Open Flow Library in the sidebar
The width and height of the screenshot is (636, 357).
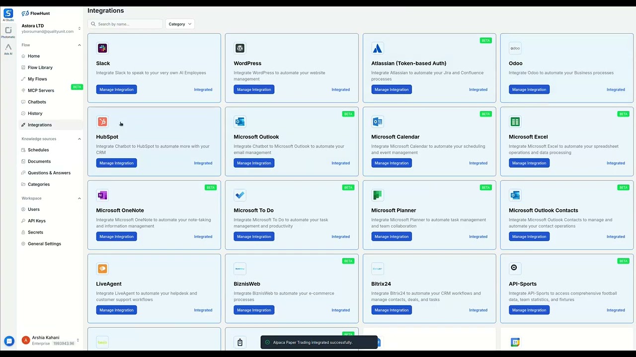click(40, 67)
